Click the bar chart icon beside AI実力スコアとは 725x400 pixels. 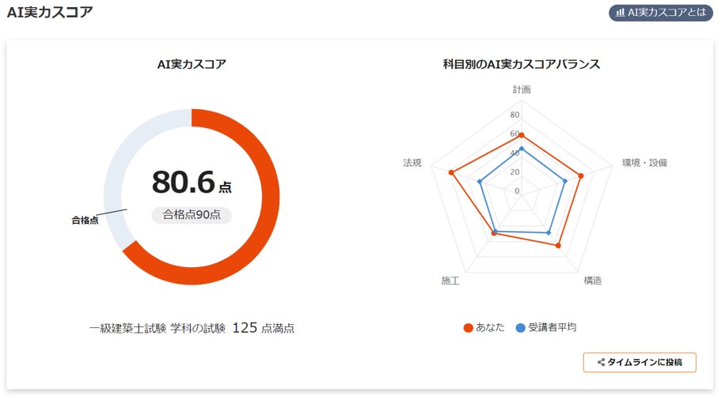coord(620,13)
